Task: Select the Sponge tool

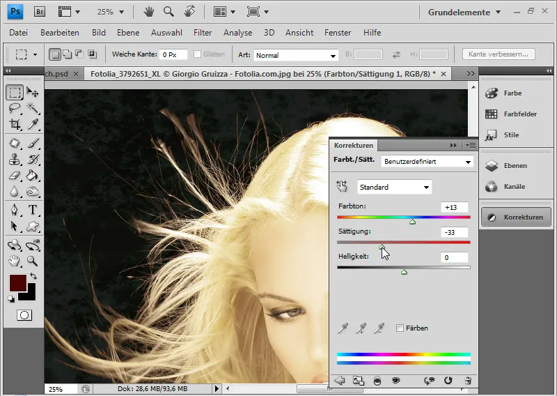Action: click(33, 192)
